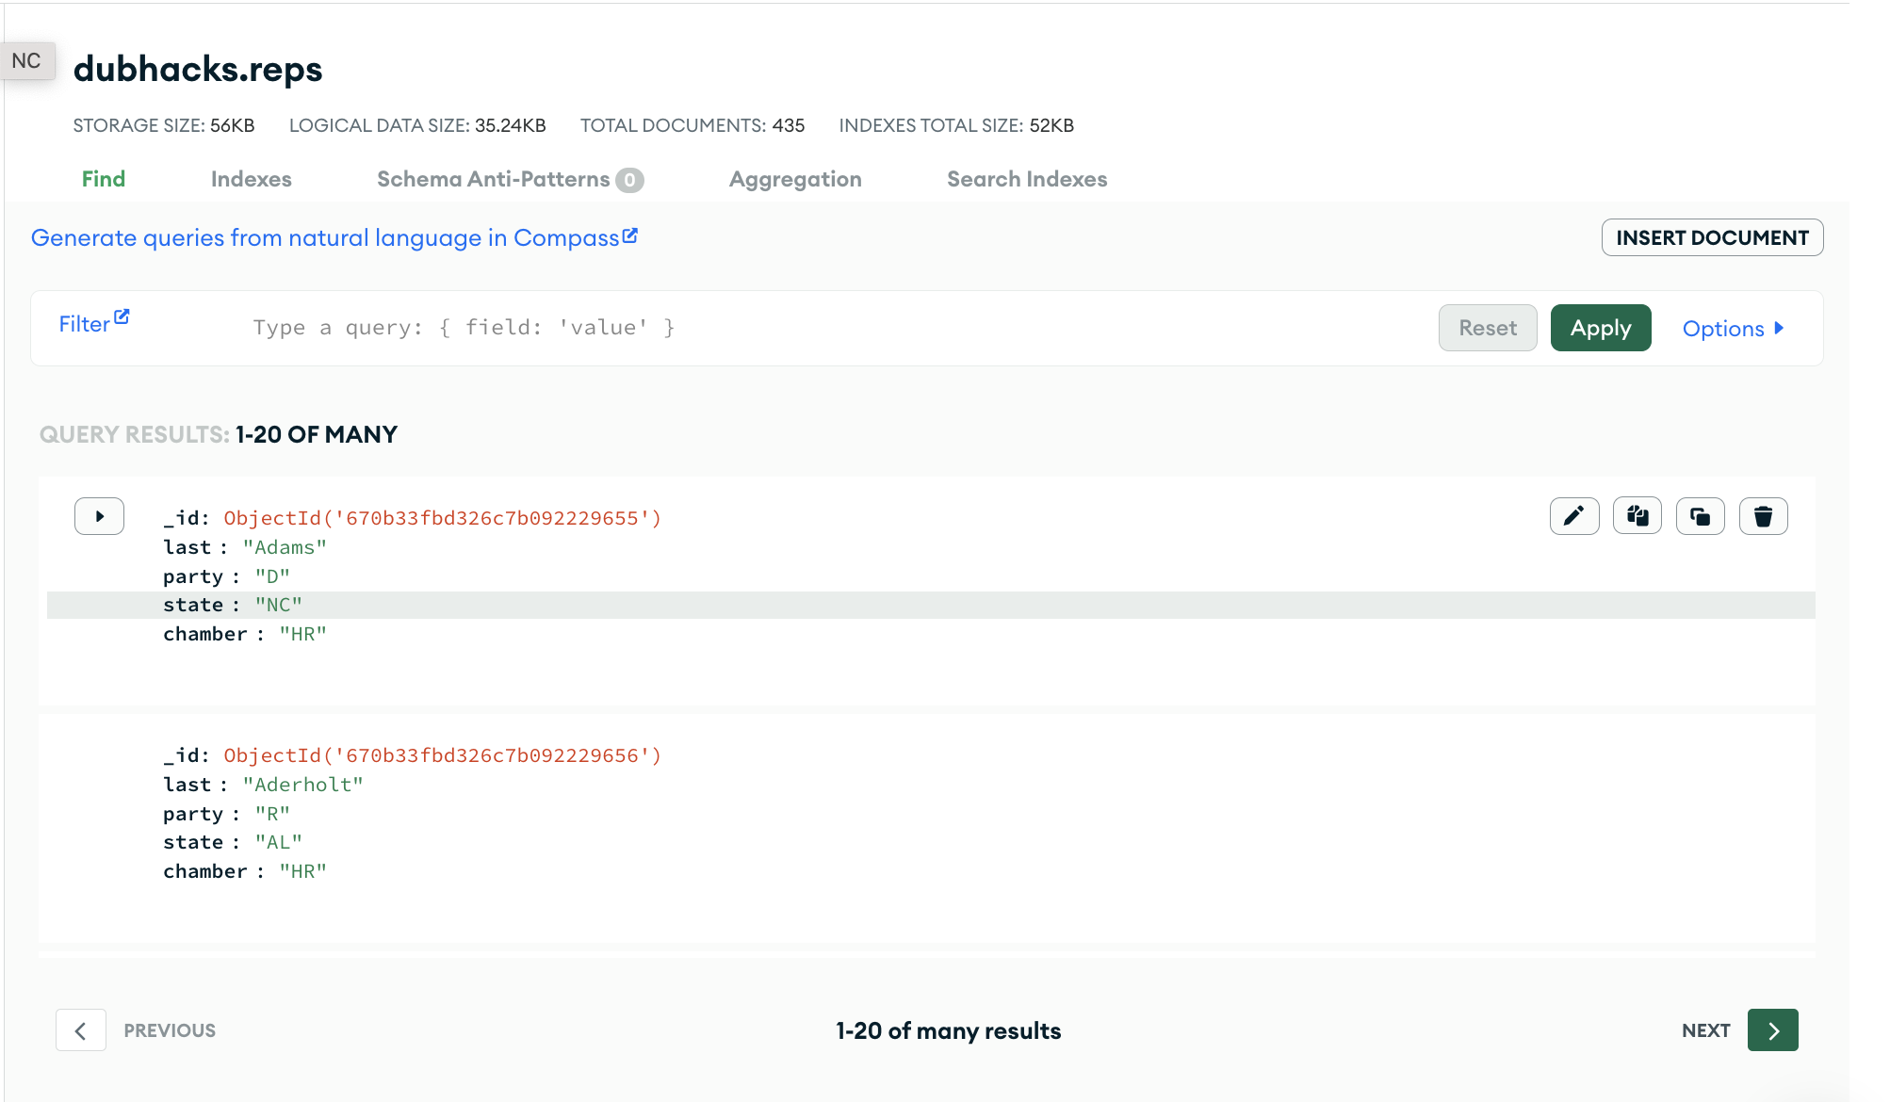Screen dimensions: 1890x1102
Task: Go to the previous results page arrow
Action: 81,1030
